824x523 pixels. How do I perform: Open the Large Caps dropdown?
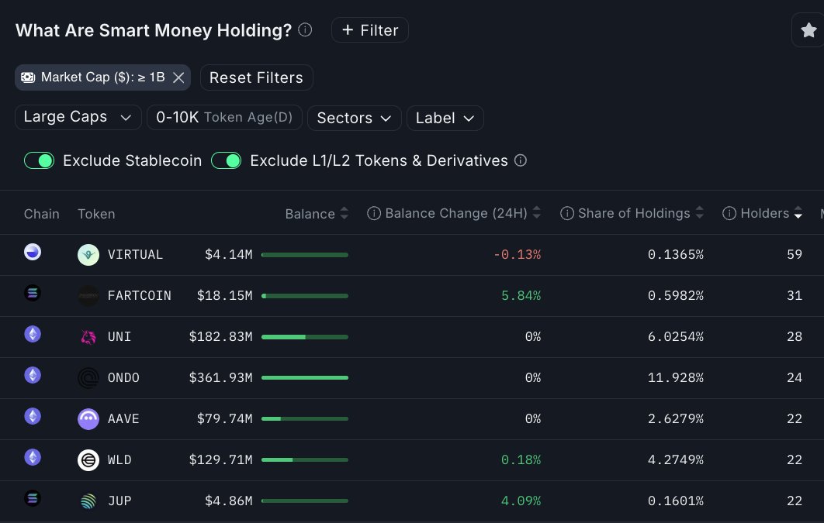pyautogui.click(x=78, y=117)
